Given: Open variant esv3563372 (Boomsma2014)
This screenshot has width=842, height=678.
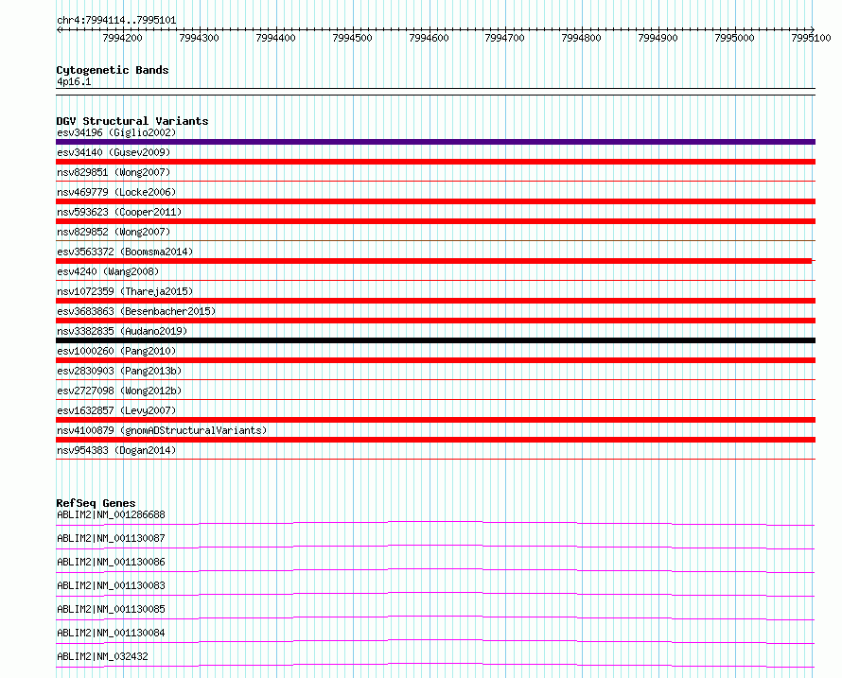Looking at the screenshot, I should click(125, 252).
